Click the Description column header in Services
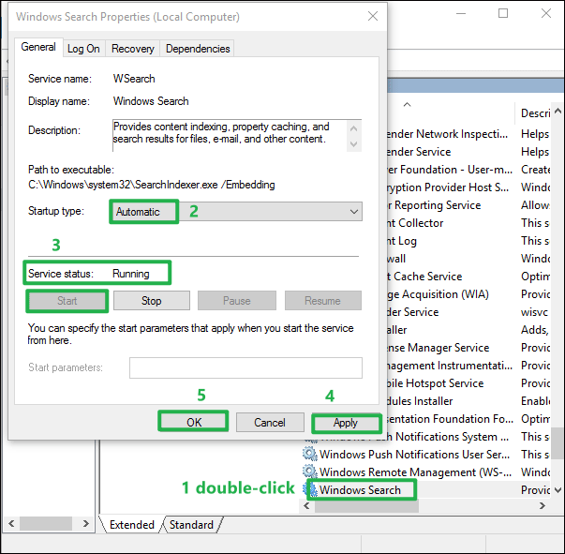The width and height of the screenshot is (565, 554). (534, 113)
